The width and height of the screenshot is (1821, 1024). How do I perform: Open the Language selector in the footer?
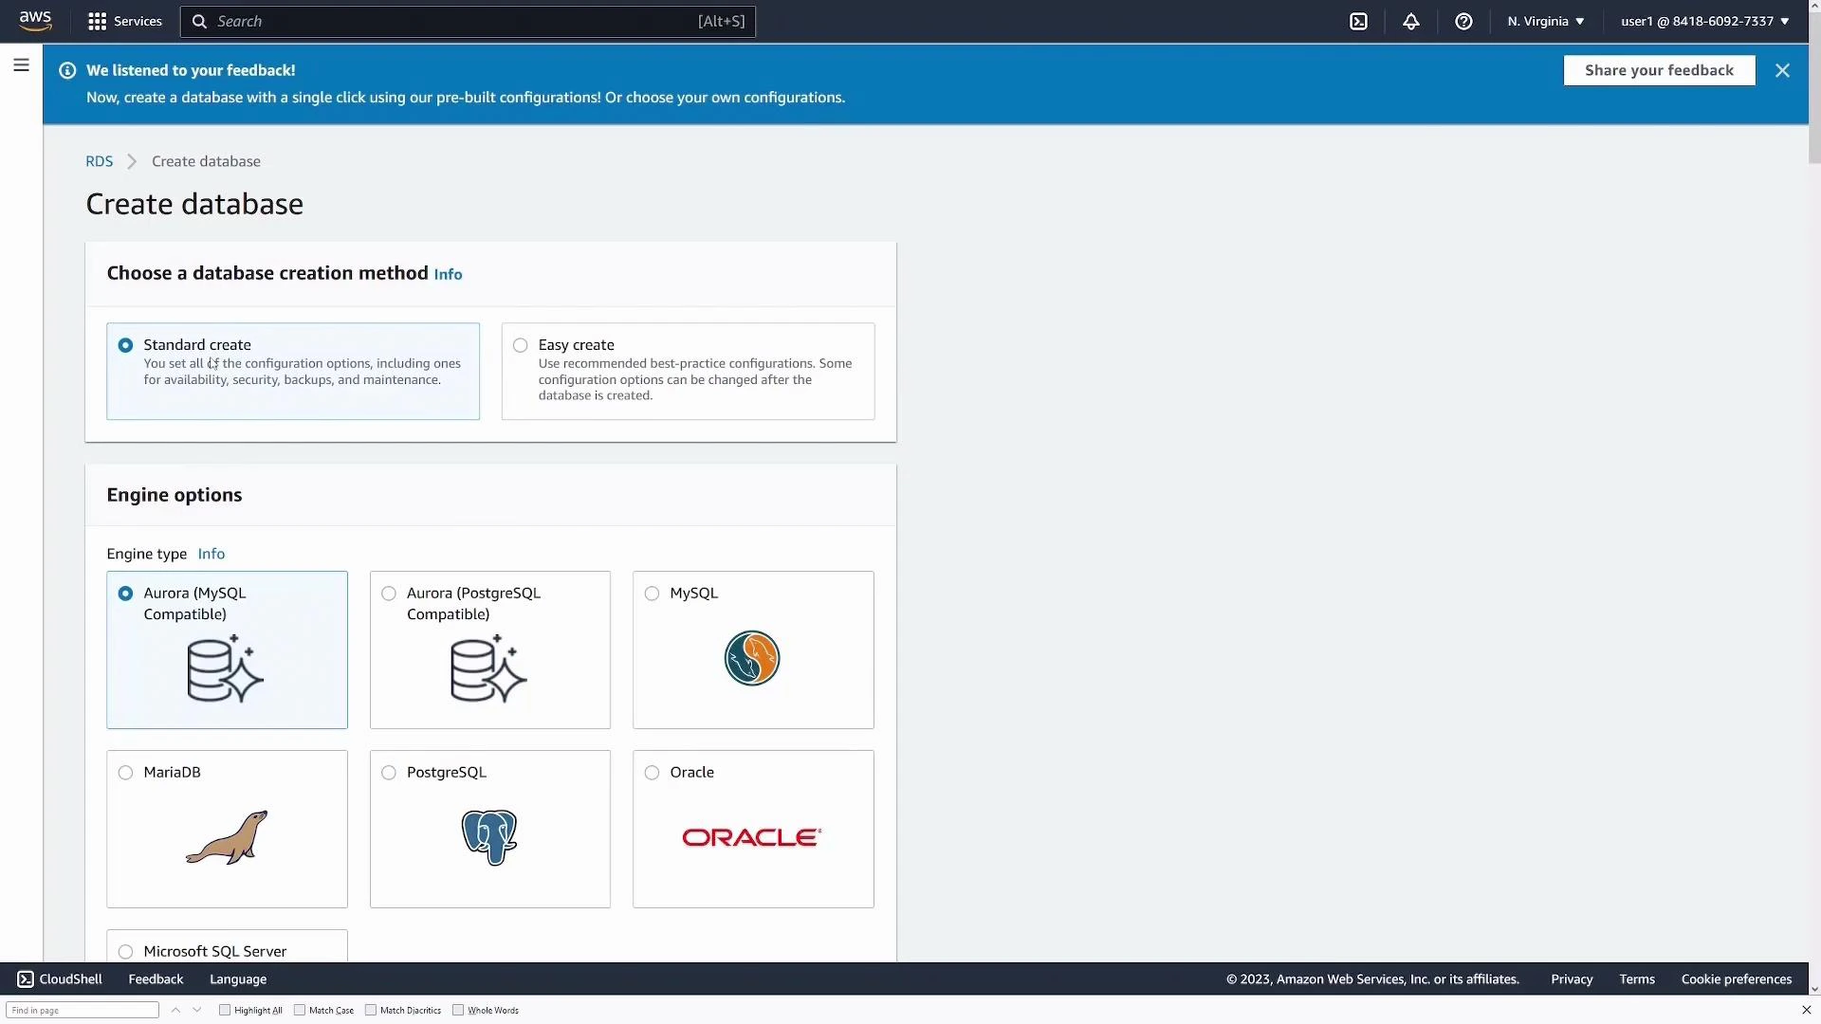237,978
